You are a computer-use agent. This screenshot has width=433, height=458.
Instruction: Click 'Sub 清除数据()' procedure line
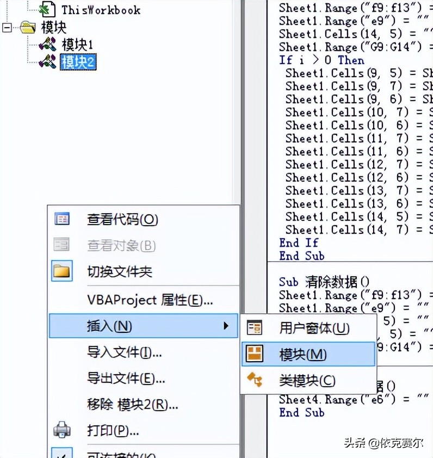[x=324, y=282]
